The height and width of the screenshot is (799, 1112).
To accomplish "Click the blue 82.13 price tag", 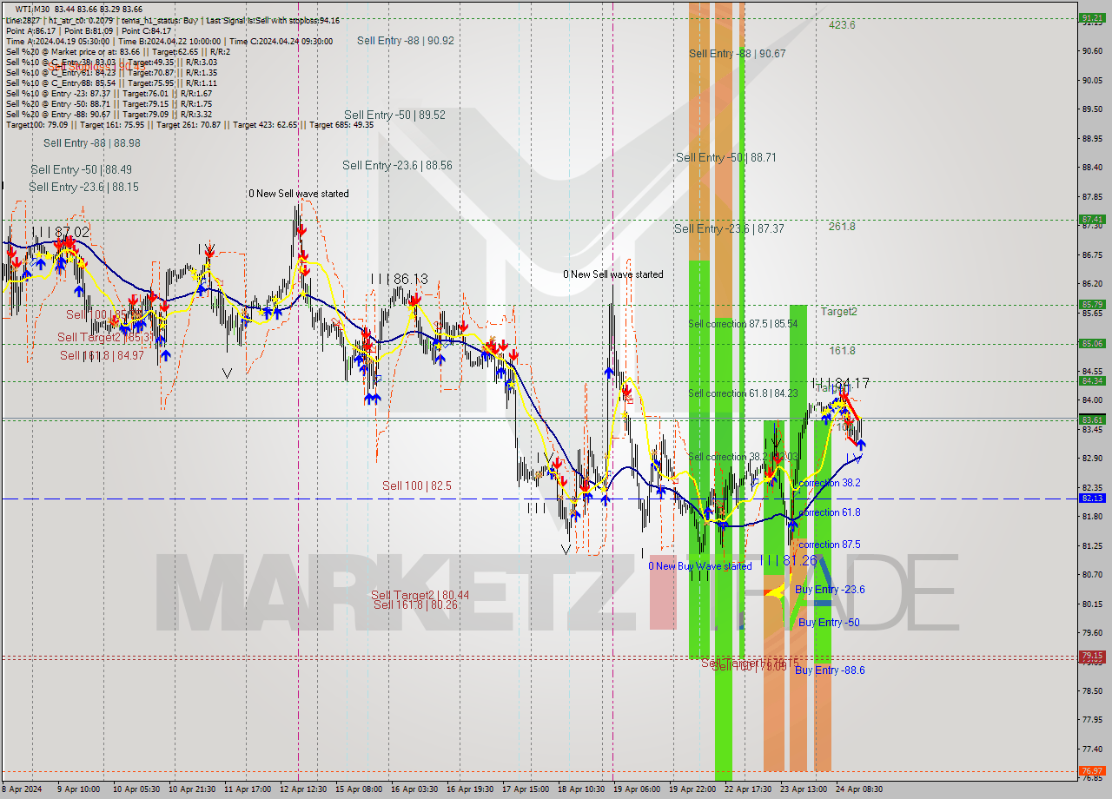I will pyautogui.click(x=1092, y=499).
